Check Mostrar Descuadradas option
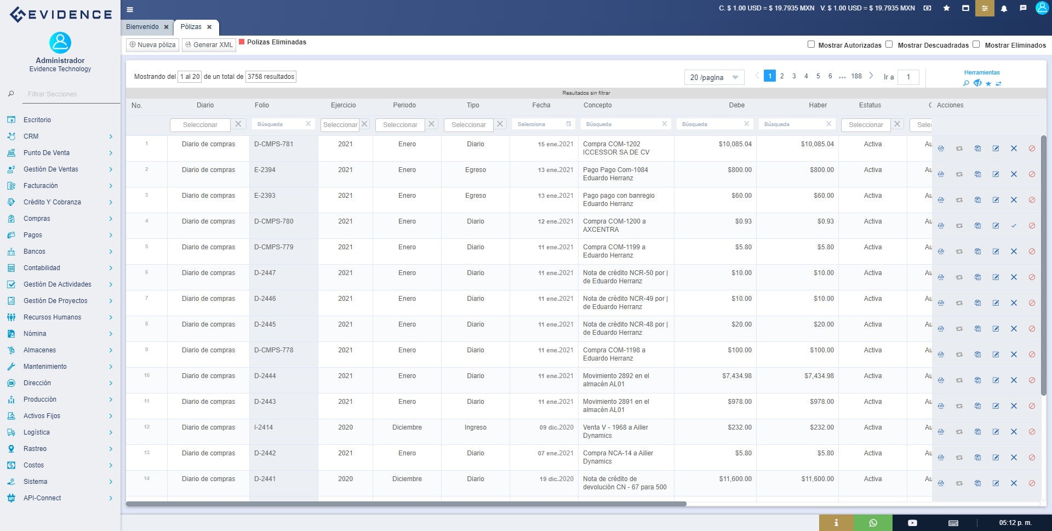The width and height of the screenshot is (1052, 531). pos(889,44)
